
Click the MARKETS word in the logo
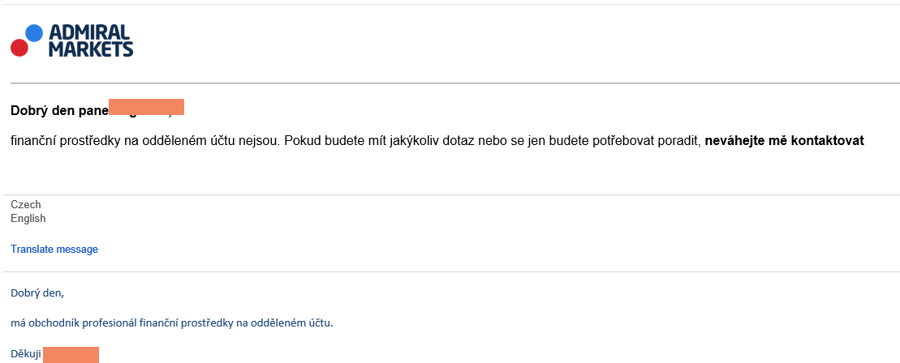[90, 49]
